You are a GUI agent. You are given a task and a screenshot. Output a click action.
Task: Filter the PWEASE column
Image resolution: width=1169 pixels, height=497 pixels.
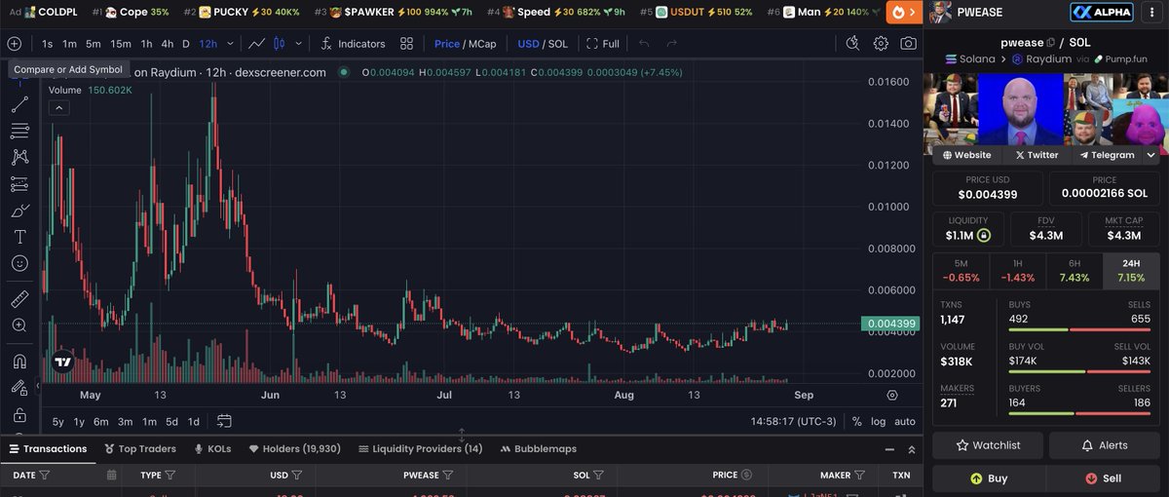click(x=447, y=475)
